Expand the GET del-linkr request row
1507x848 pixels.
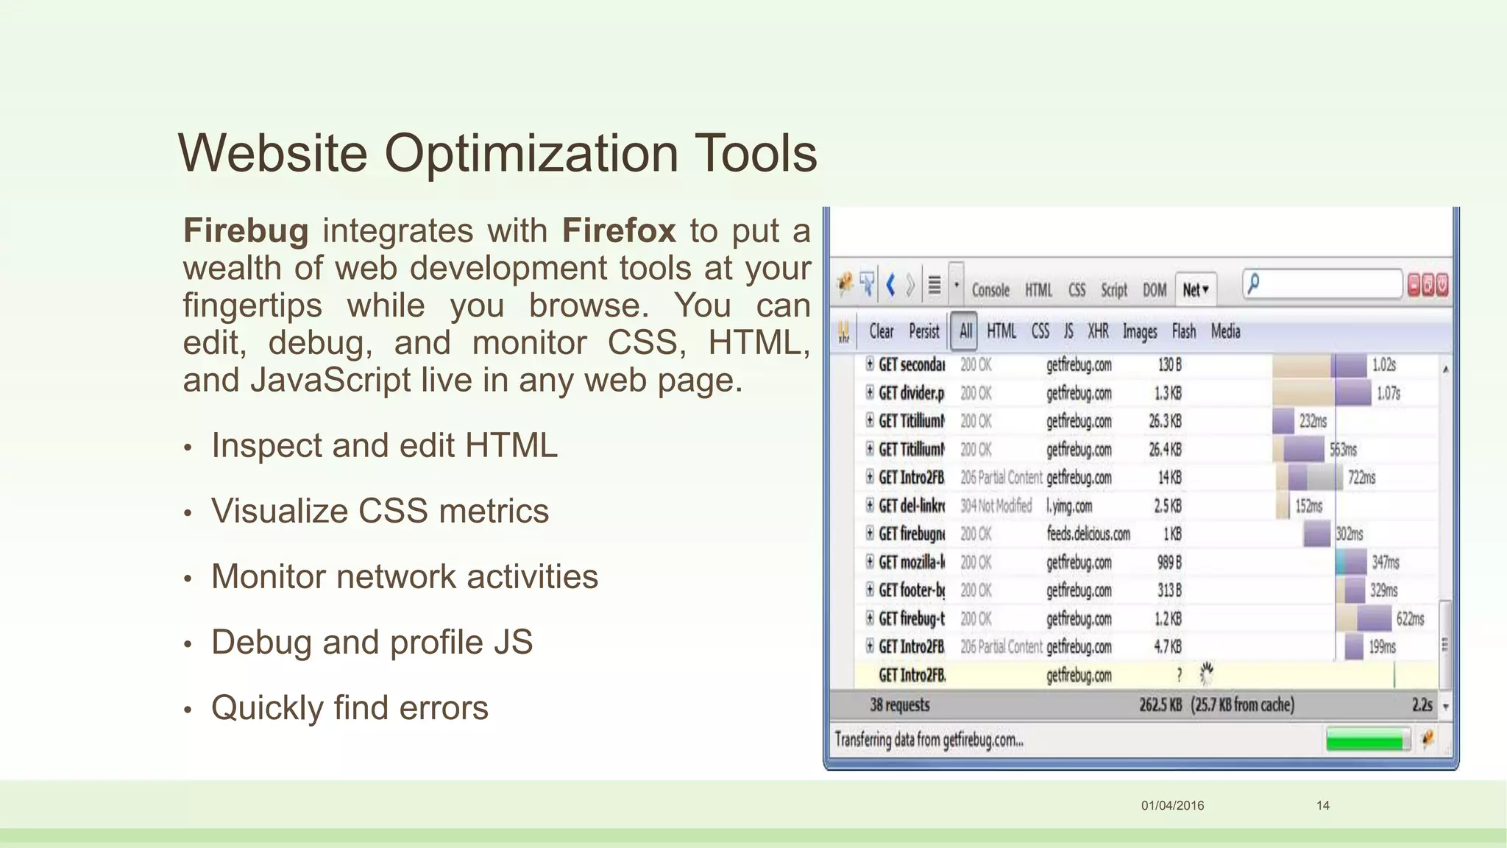click(870, 505)
